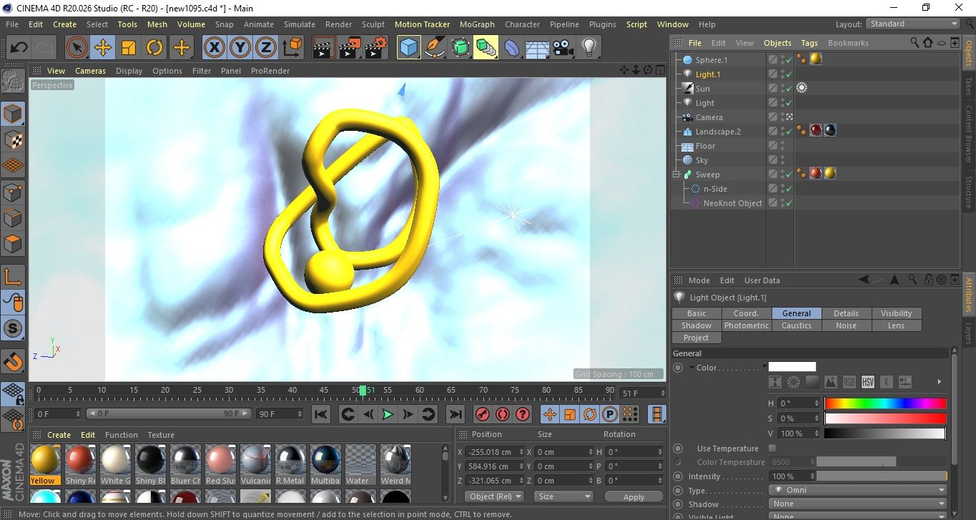
Task: Open the light Type Omni dropdown
Action: point(858,491)
